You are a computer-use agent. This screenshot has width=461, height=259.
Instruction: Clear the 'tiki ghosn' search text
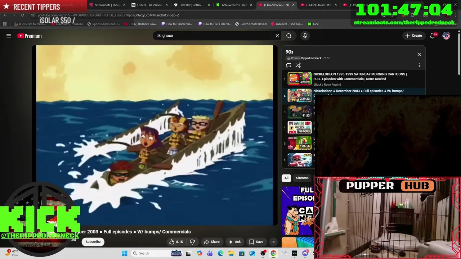pos(277,36)
